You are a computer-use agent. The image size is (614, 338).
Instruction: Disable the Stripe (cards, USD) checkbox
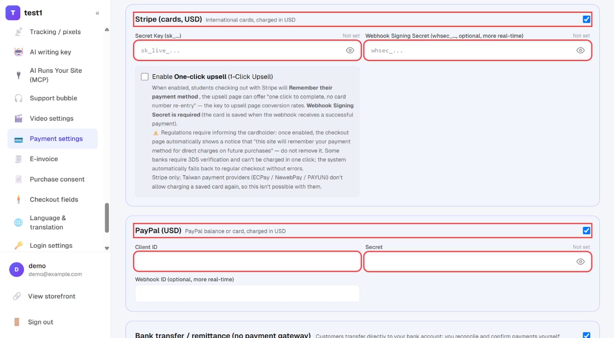point(587,19)
